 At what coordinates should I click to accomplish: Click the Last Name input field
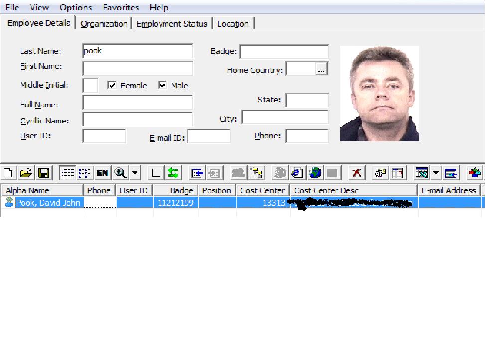[138, 51]
